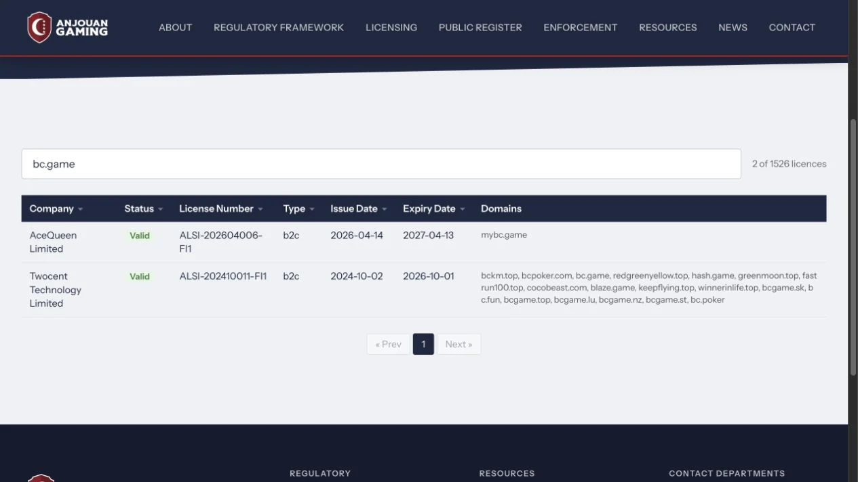Select AceQueen Limited company cell
The height and width of the screenshot is (482, 858).
(x=53, y=242)
